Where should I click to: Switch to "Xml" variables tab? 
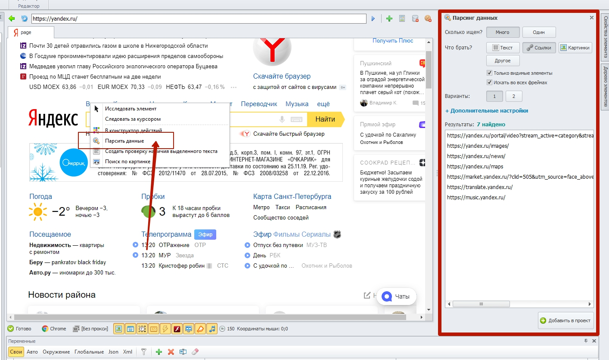click(127, 352)
